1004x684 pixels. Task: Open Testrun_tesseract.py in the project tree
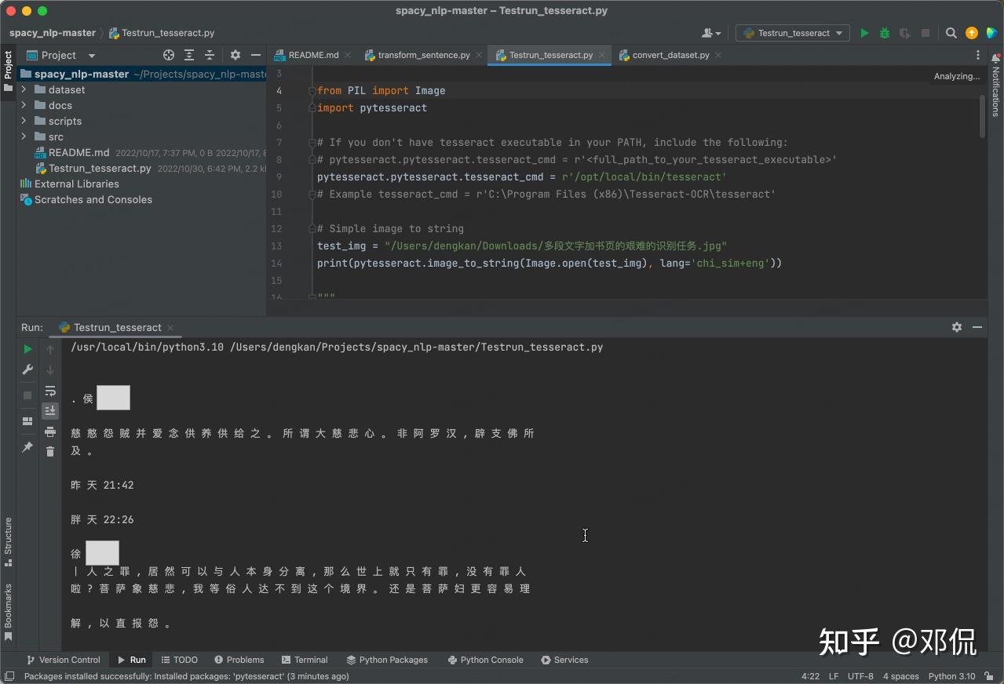click(100, 168)
